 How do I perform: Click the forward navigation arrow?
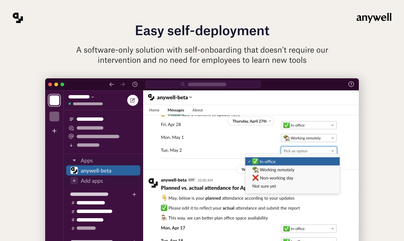123,84
